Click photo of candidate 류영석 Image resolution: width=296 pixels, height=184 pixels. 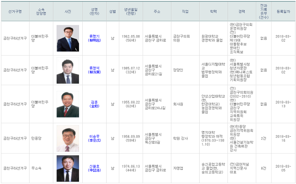[x=68, y=70]
